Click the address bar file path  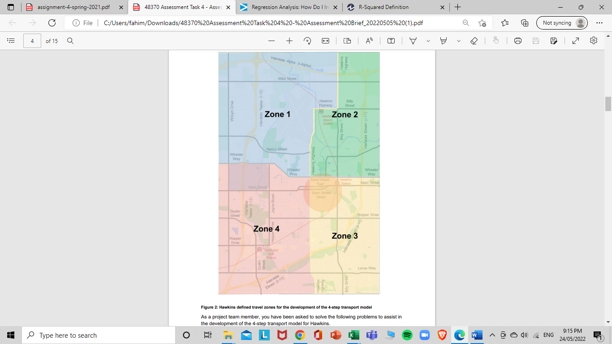263,23
